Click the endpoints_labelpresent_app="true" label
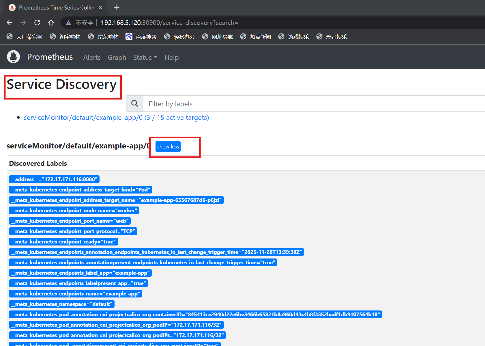 tap(78, 283)
